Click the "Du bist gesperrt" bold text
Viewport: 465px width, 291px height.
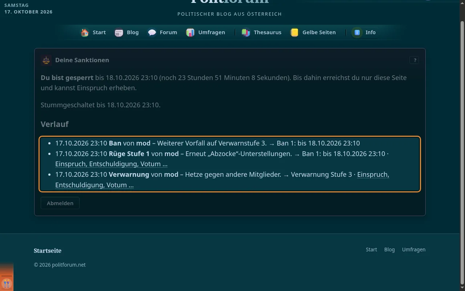coord(67,78)
